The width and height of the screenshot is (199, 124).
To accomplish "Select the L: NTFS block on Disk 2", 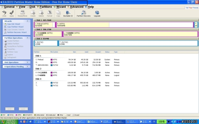I will (x=130, y=34).
